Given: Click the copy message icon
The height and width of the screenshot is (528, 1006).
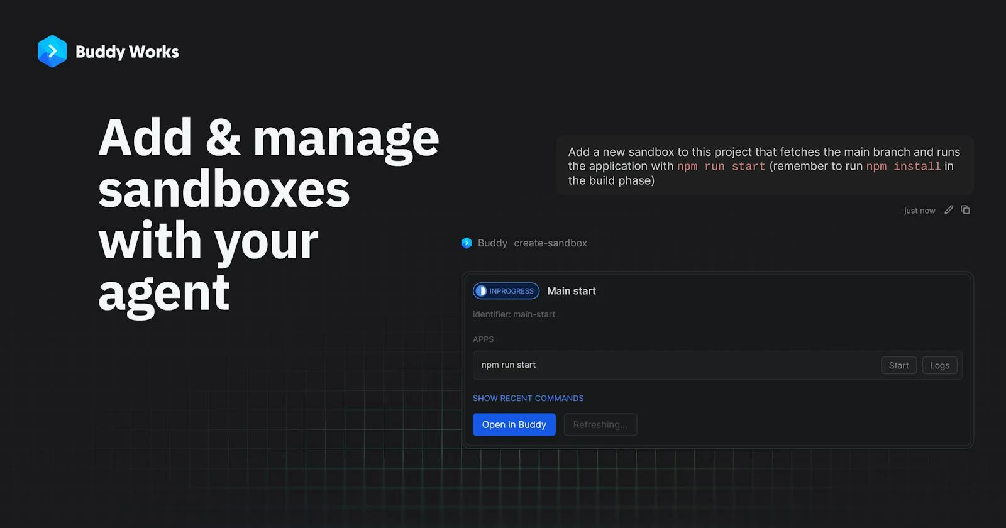Looking at the screenshot, I should click(965, 210).
